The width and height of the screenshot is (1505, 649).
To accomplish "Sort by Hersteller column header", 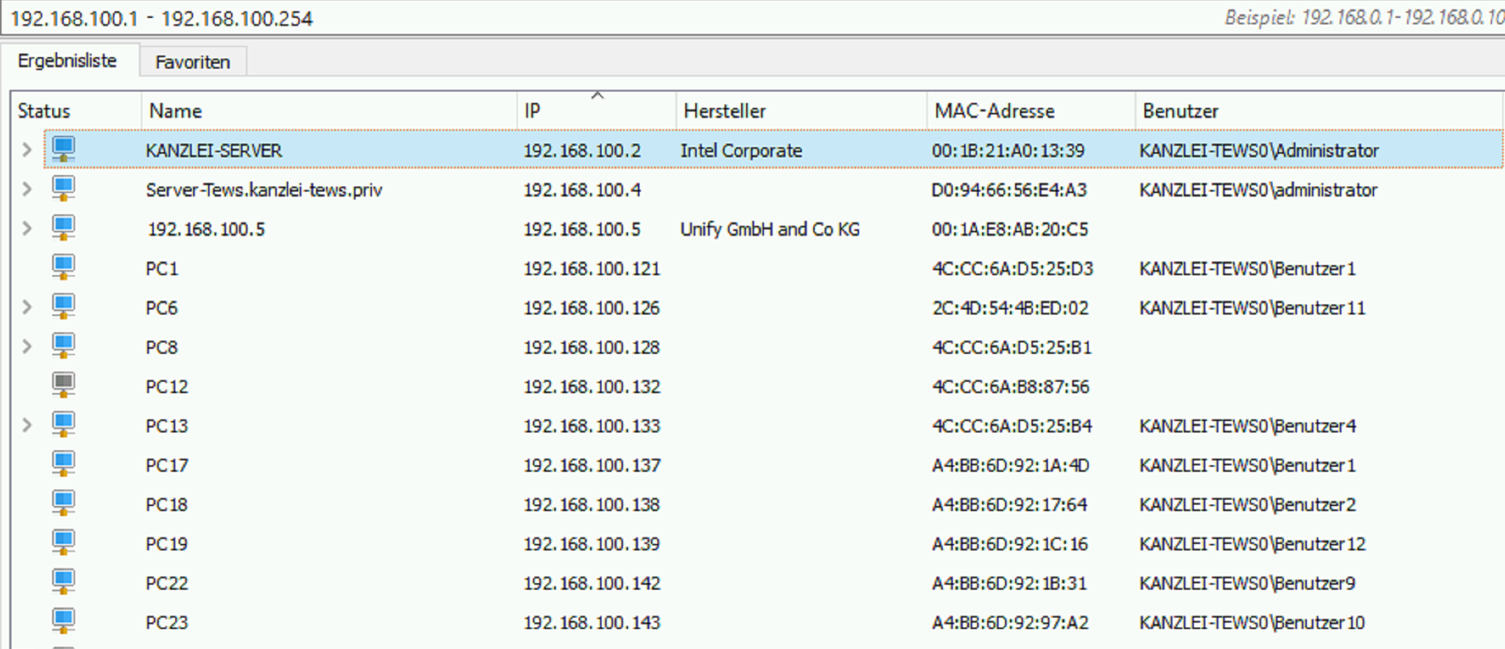I will 725,111.
